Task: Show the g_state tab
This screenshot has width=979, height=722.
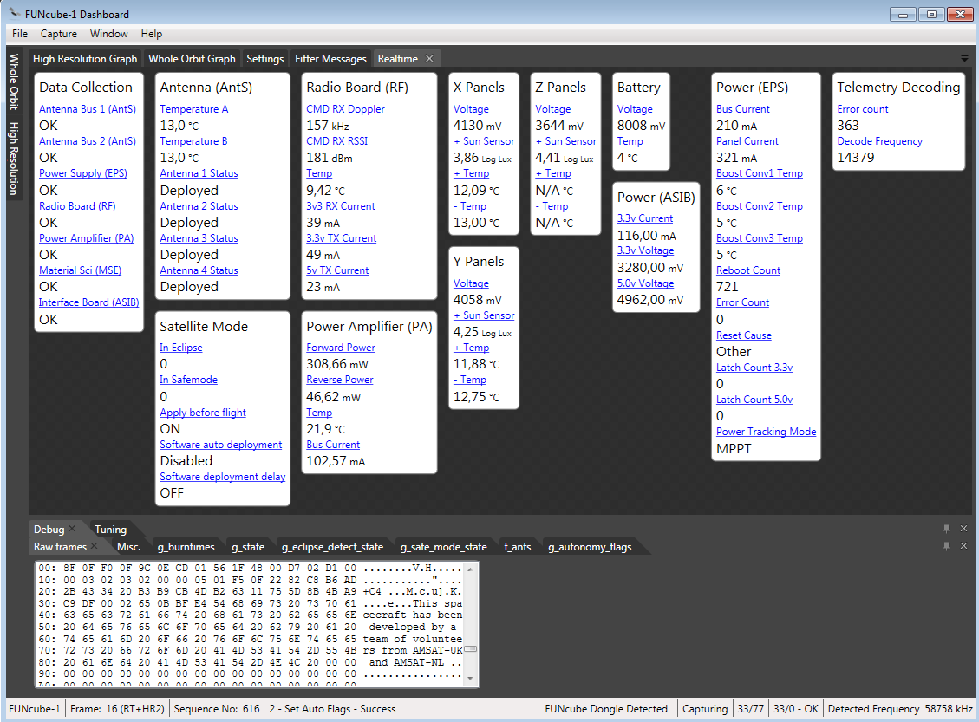Action: coord(248,547)
